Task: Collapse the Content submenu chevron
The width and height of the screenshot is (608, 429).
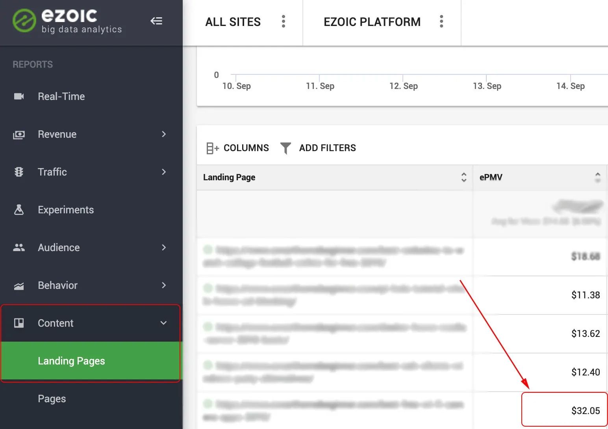Action: click(x=164, y=323)
